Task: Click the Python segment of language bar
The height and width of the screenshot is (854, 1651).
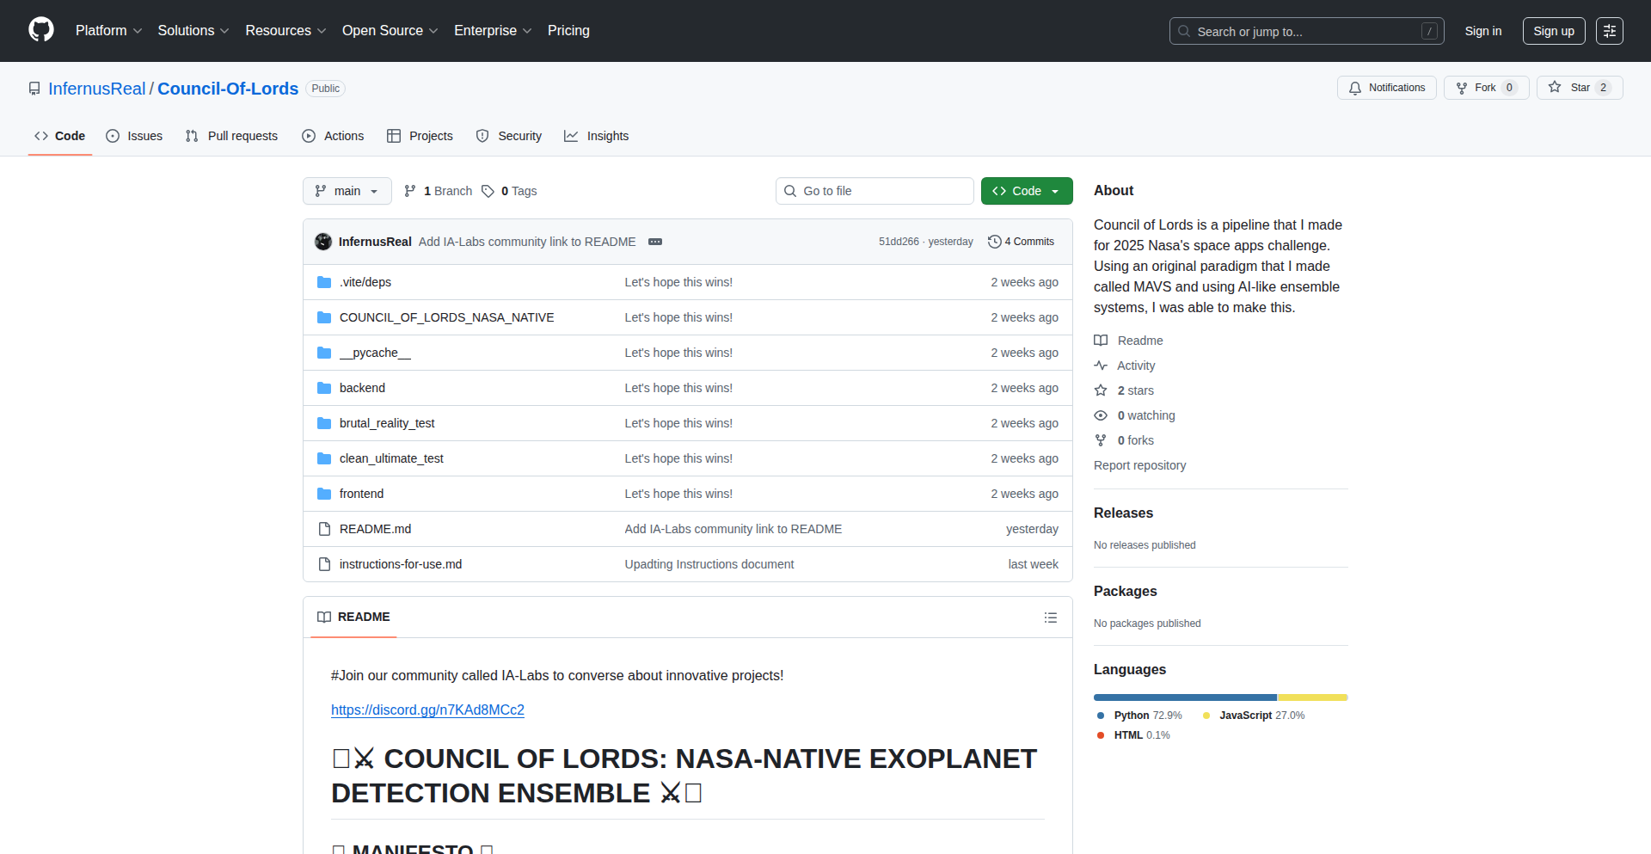Action: click(x=1185, y=697)
